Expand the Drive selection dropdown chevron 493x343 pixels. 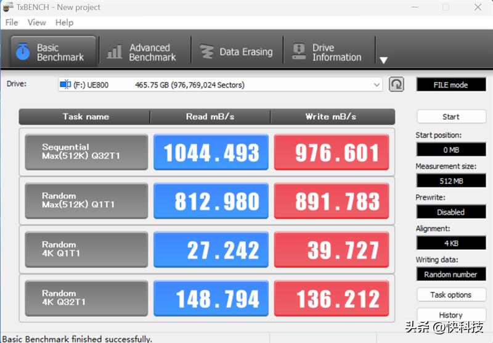[377, 85]
